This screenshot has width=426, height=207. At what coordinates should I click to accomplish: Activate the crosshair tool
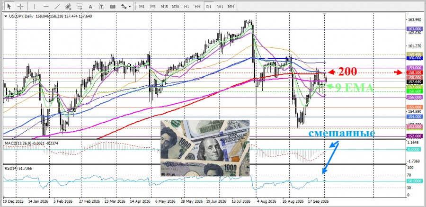click(x=20, y=6)
